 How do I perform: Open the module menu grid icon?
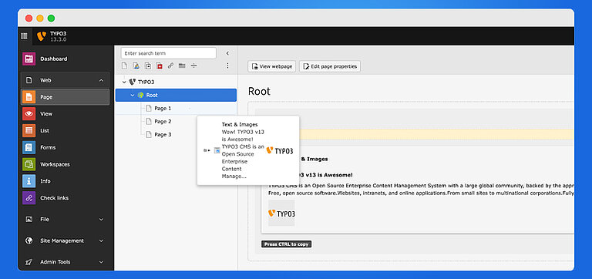[x=24, y=36]
